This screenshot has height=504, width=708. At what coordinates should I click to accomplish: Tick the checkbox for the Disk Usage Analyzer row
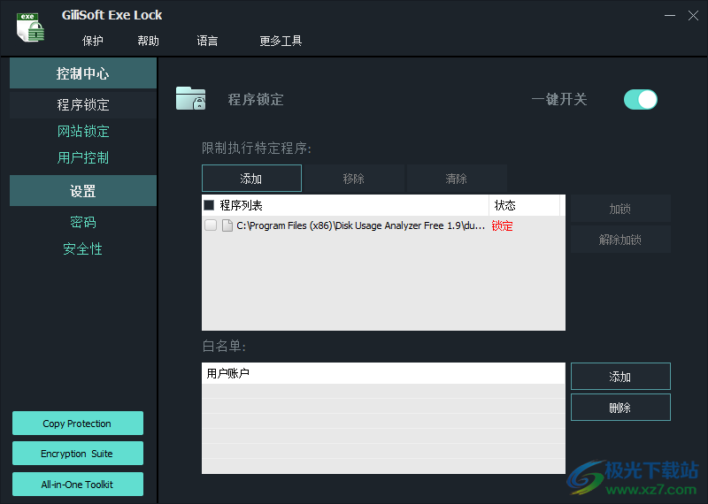pyautogui.click(x=211, y=225)
